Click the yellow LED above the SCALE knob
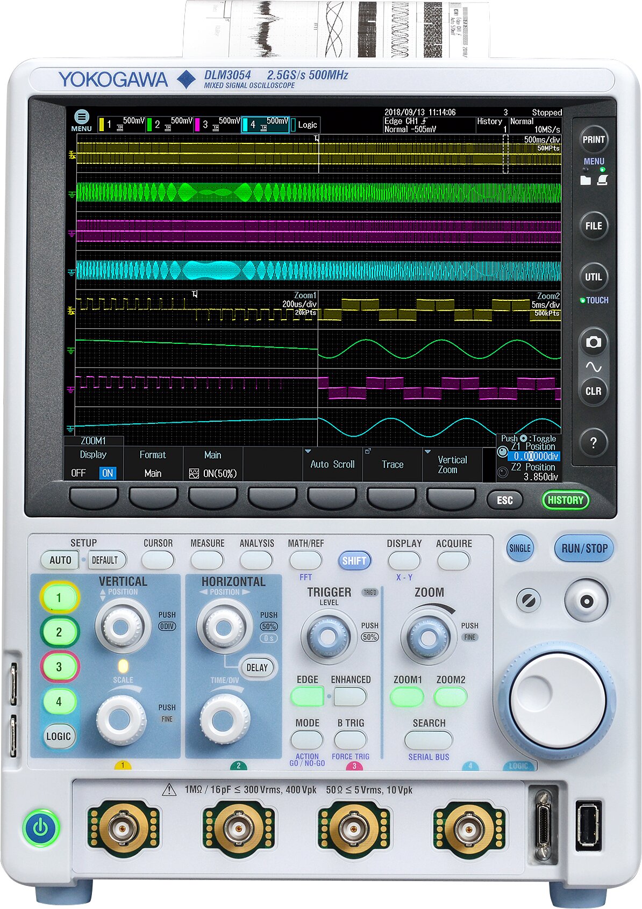Image resolution: width=642 pixels, height=909 pixels. (x=123, y=666)
